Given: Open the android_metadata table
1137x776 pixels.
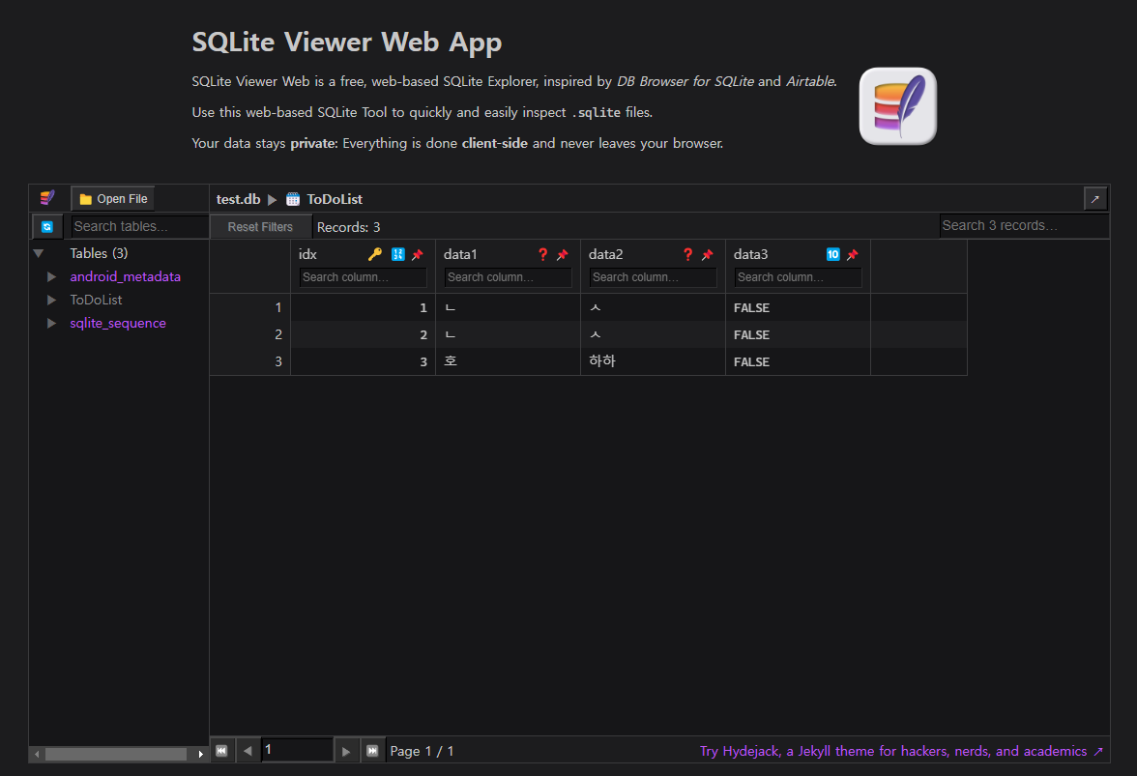Looking at the screenshot, I should coord(126,276).
